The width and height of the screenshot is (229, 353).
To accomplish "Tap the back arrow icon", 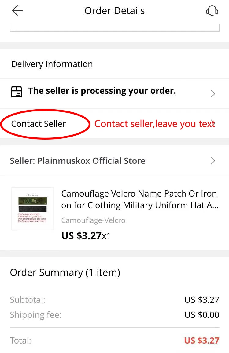I will point(17,11).
